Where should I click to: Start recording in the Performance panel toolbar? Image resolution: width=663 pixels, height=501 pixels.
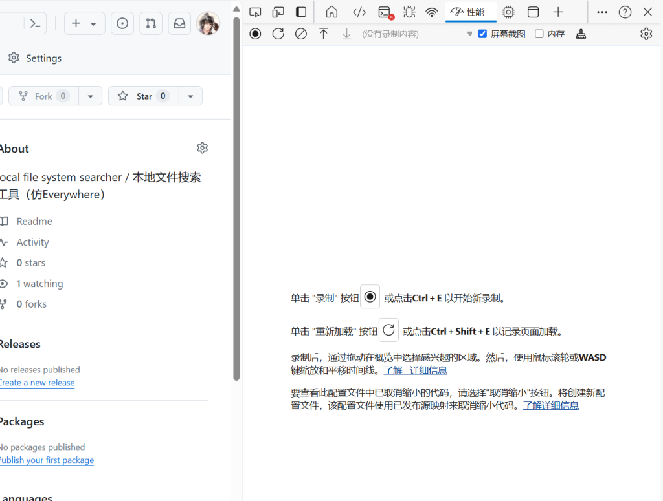tap(255, 34)
